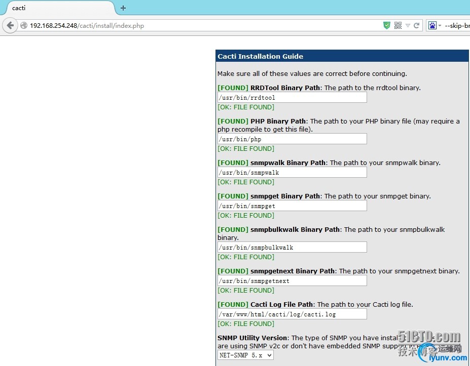Click the snmpget Binary Path label
470x366 pixels.
coord(285,196)
